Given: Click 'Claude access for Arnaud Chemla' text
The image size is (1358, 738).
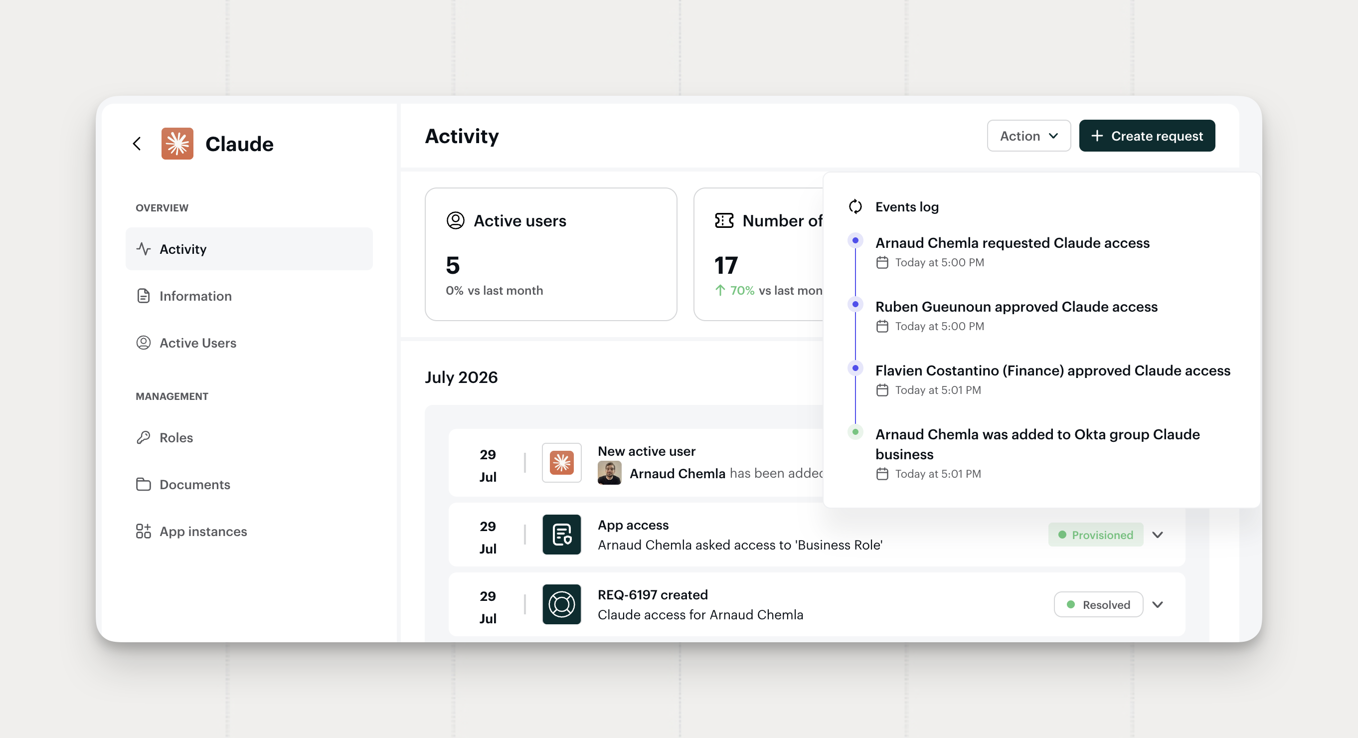Looking at the screenshot, I should [700, 615].
